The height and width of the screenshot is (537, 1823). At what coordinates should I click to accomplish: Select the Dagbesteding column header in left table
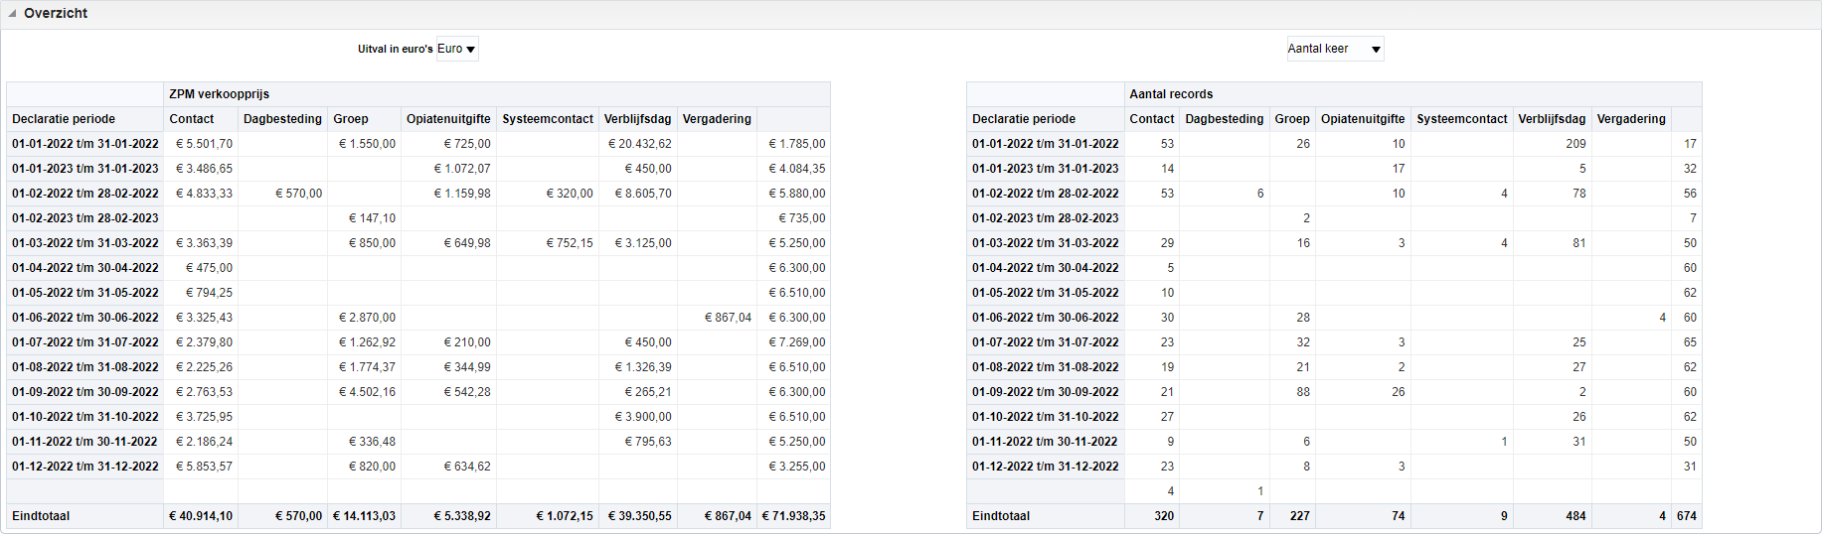pos(283,119)
